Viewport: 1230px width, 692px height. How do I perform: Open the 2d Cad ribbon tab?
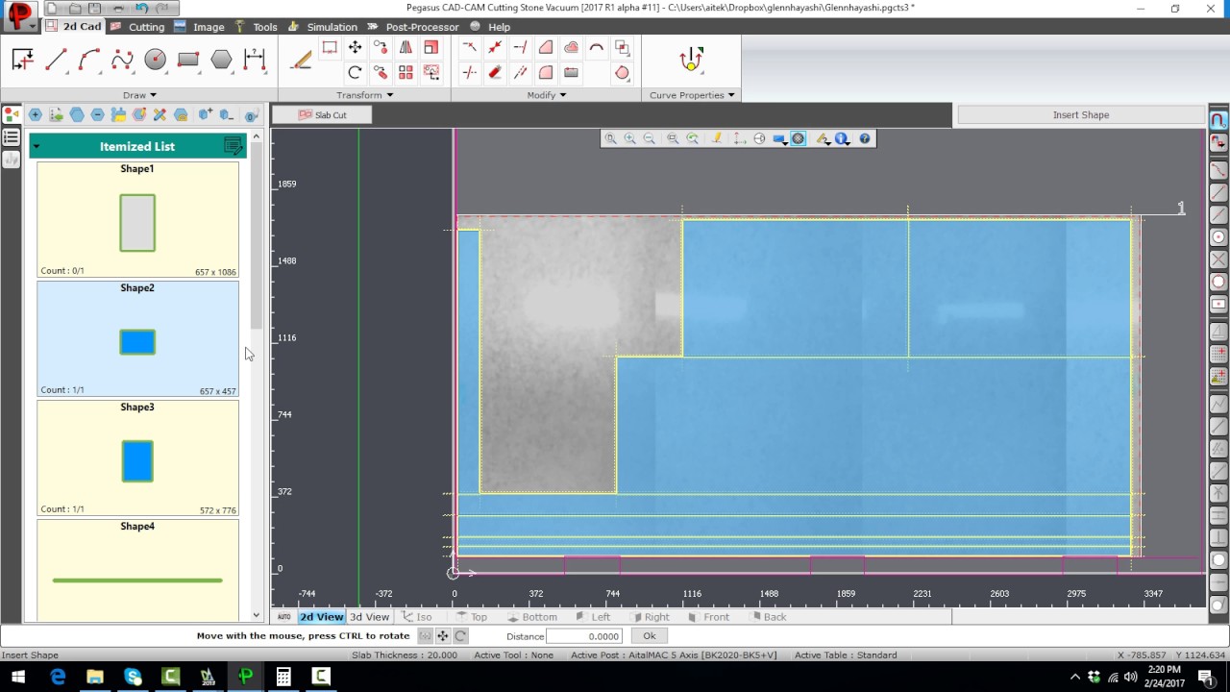coord(76,27)
